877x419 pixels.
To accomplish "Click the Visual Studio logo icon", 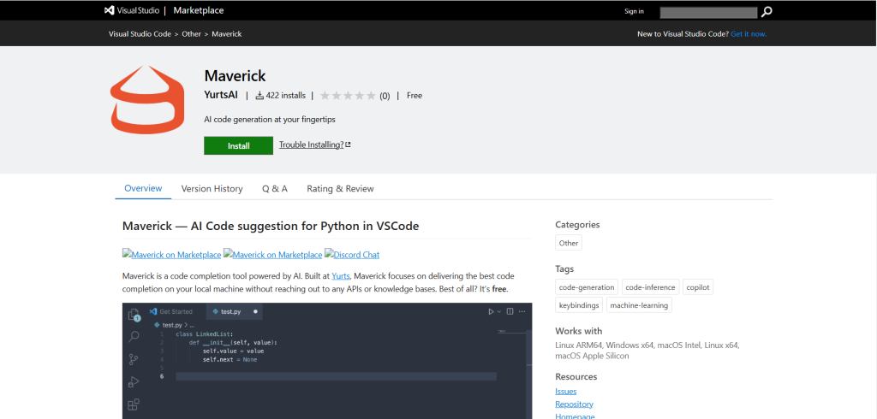I will (110, 11).
